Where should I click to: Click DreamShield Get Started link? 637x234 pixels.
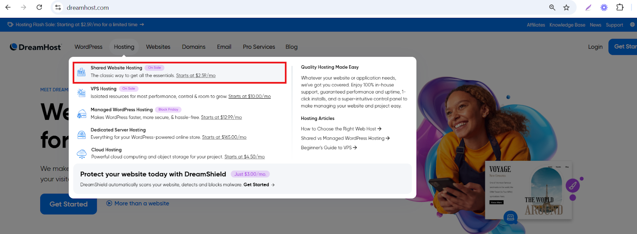(x=256, y=185)
